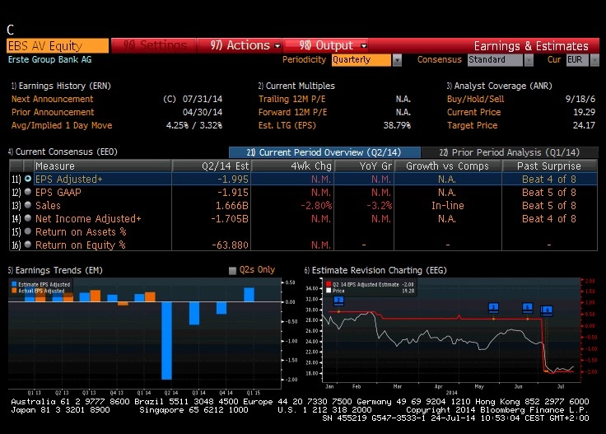Image resolution: width=606 pixels, height=434 pixels.
Task: Click the Standard consensus field
Action: (x=495, y=60)
